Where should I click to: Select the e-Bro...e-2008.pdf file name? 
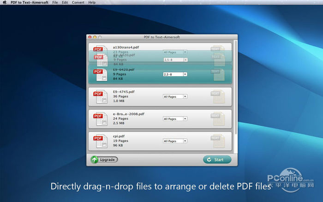click(x=129, y=114)
